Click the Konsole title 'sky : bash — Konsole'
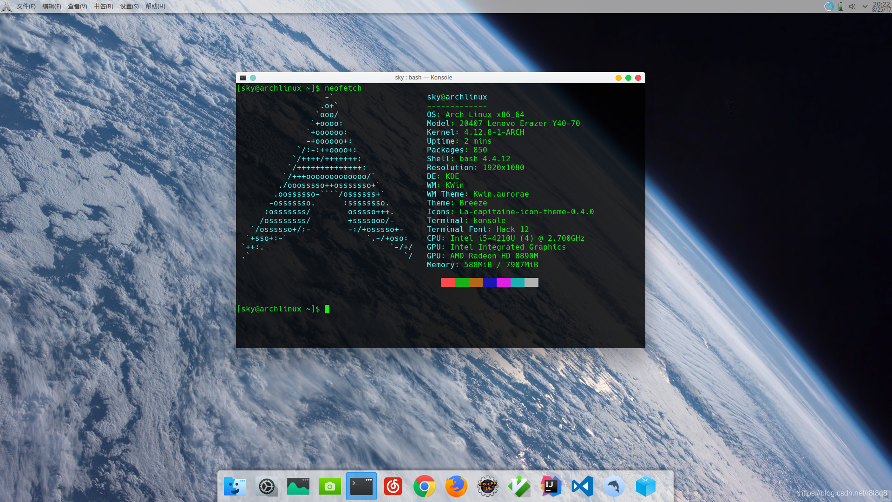This screenshot has width=892, height=502. [x=423, y=78]
